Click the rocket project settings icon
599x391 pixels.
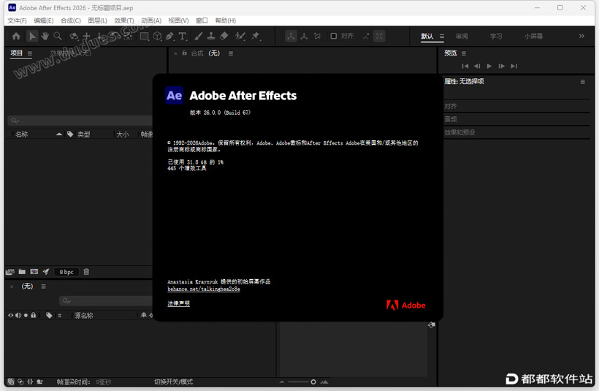(x=46, y=272)
